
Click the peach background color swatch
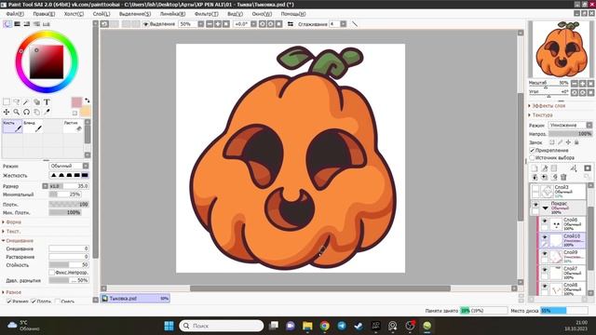tap(86, 112)
